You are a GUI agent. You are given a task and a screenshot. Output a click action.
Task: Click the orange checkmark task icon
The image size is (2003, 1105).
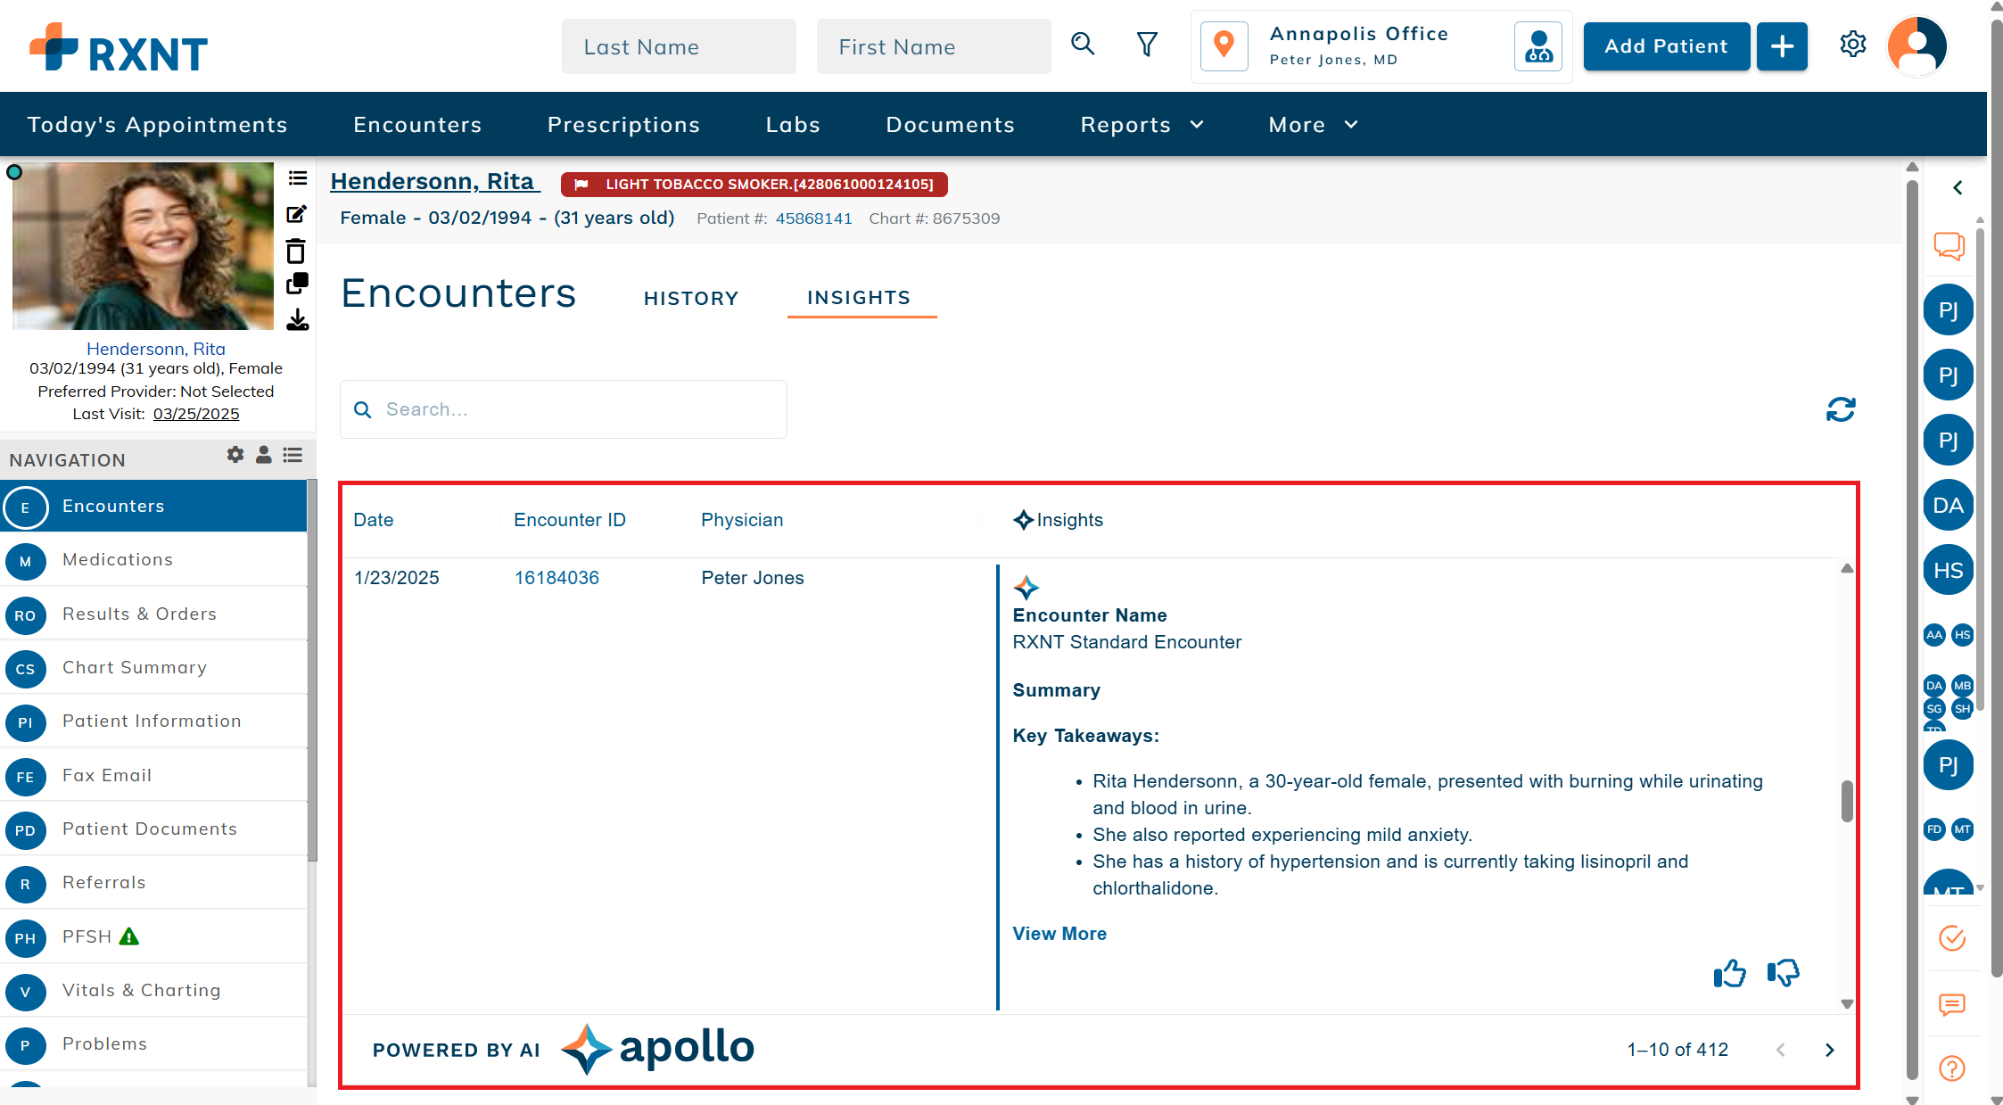pos(1952,938)
